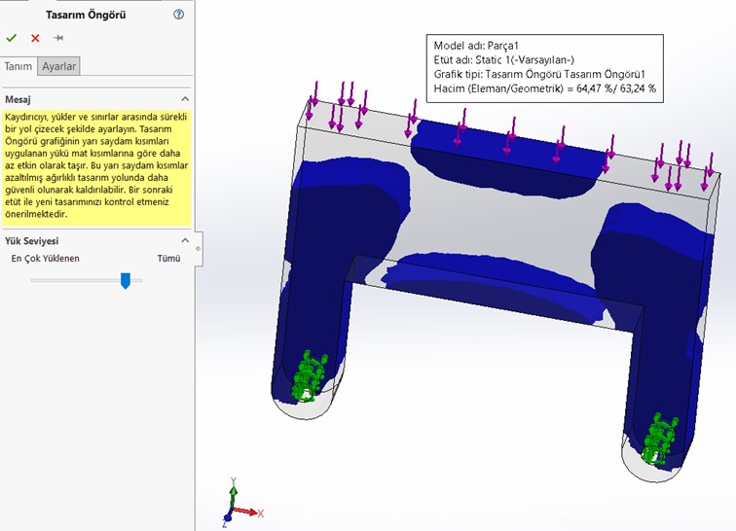Open the Ayarlar tab

(x=58, y=66)
